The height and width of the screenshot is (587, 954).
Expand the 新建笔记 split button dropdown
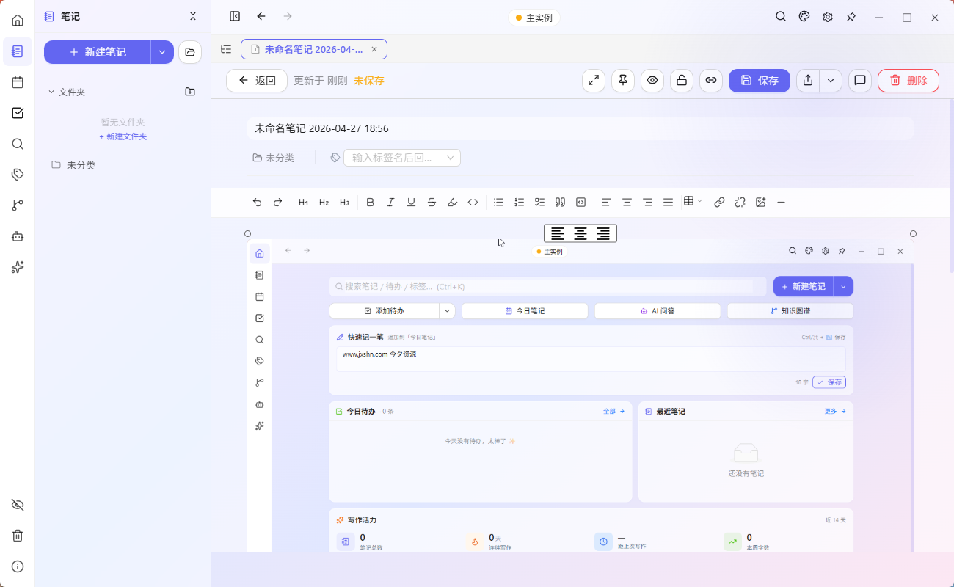pyautogui.click(x=161, y=52)
